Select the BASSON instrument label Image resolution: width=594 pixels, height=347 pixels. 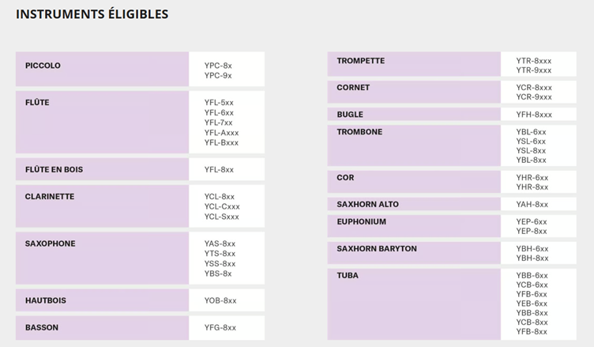pos(42,327)
